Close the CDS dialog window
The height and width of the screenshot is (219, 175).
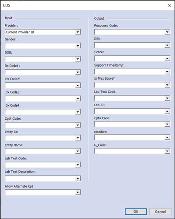pos(169,5)
